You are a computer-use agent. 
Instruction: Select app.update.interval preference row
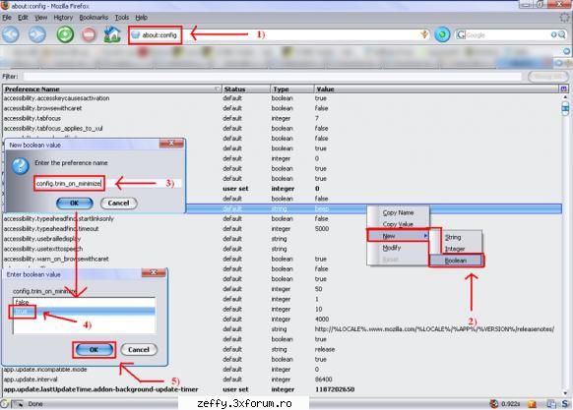[x=282, y=380]
